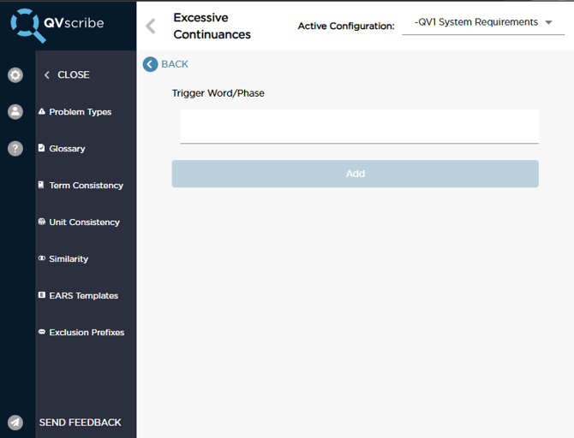Select EARS Templates menu item

pos(83,296)
